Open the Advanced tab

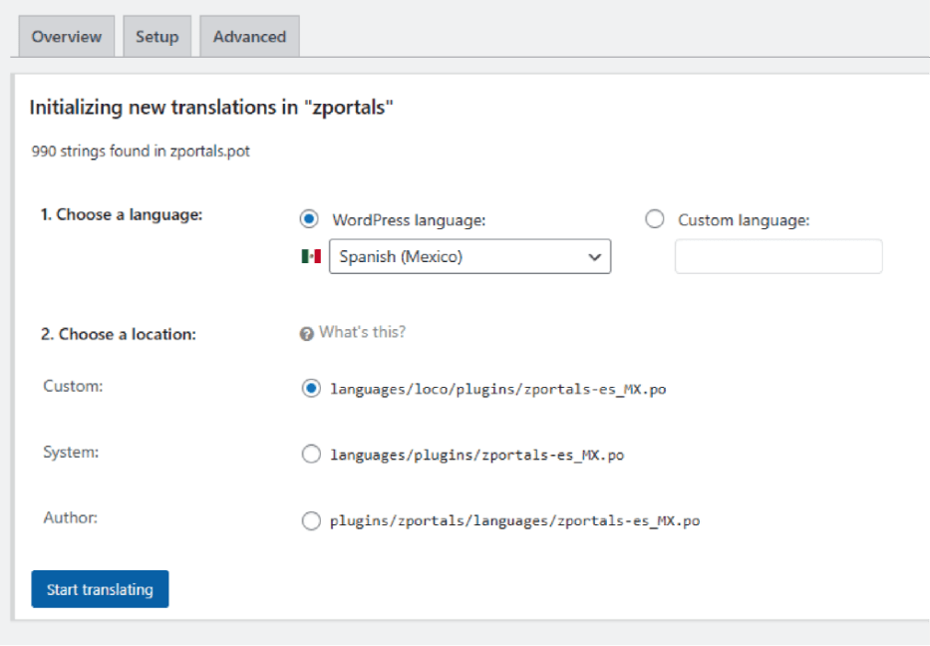coord(250,37)
